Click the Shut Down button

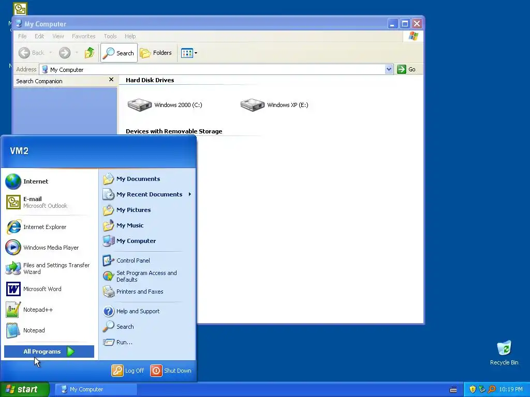click(171, 371)
